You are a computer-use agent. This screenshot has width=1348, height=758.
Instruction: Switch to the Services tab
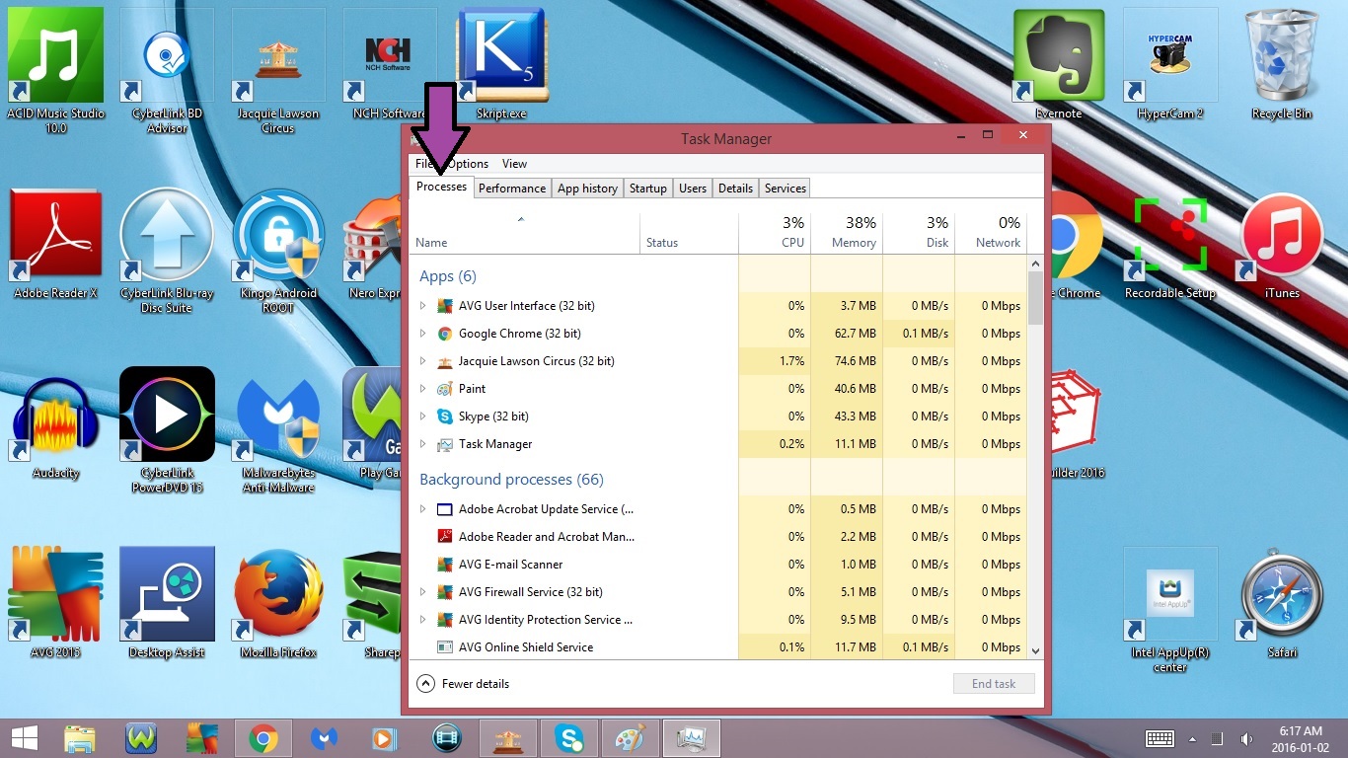click(x=786, y=189)
